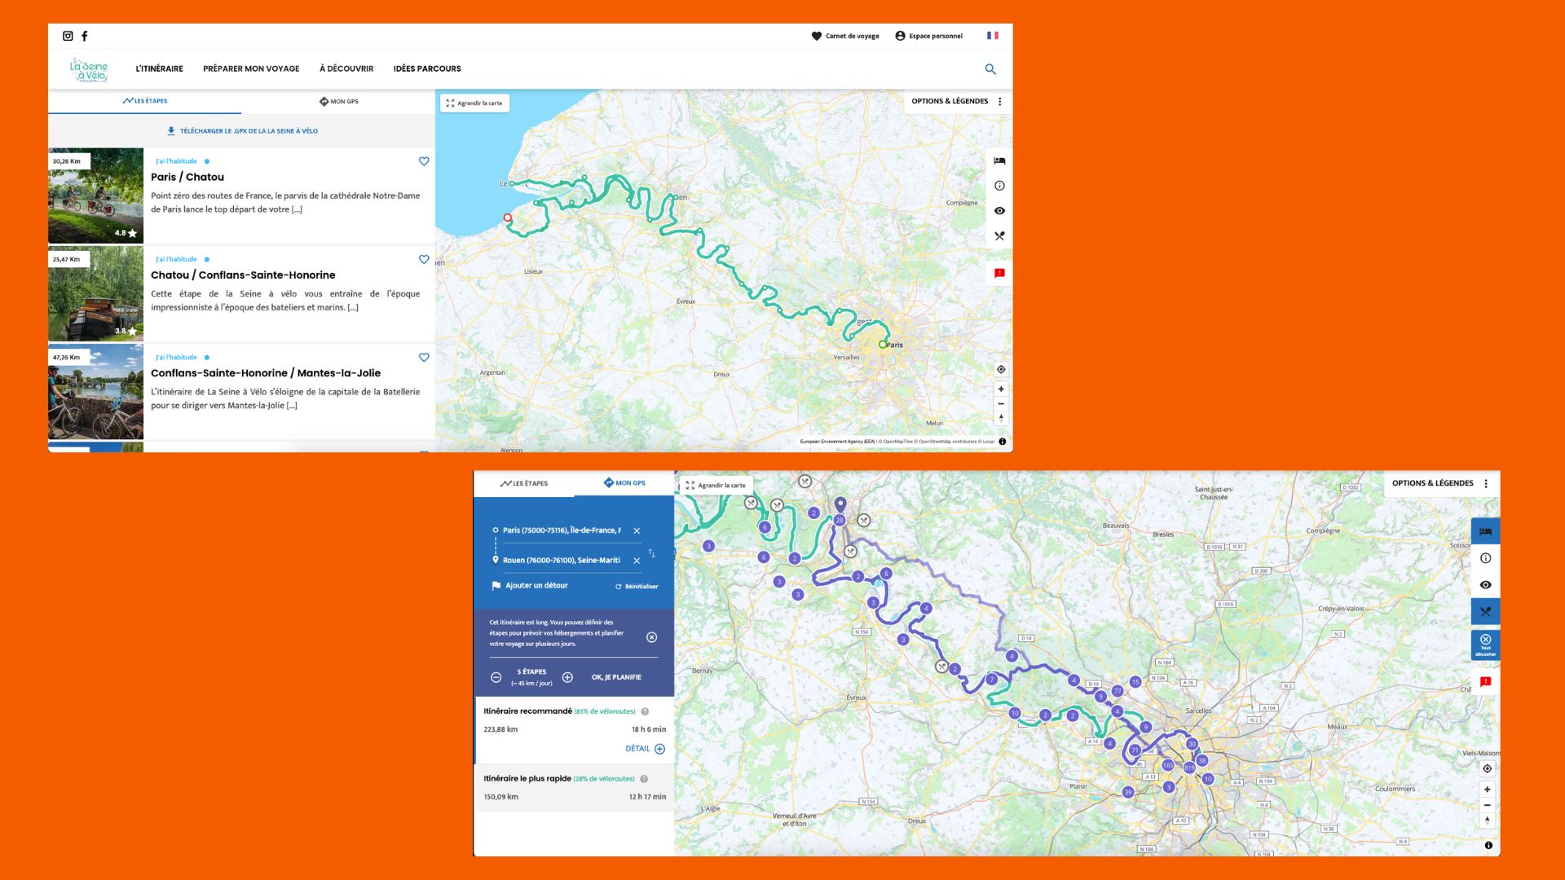
Task: Decrease number of étapes
Action: pyautogui.click(x=496, y=678)
